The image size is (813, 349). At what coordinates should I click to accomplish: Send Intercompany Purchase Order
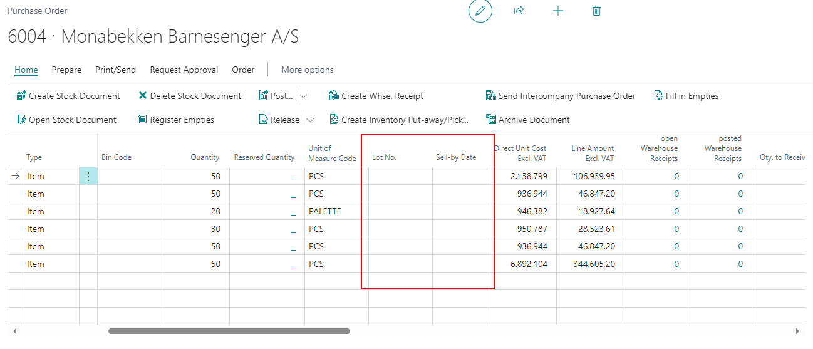pos(561,96)
